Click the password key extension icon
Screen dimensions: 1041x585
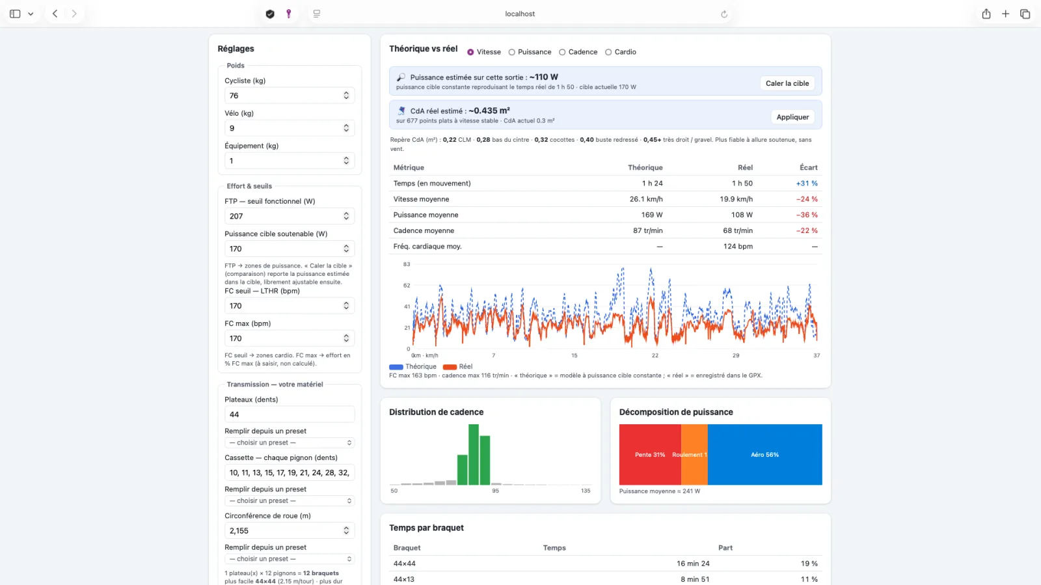(289, 14)
